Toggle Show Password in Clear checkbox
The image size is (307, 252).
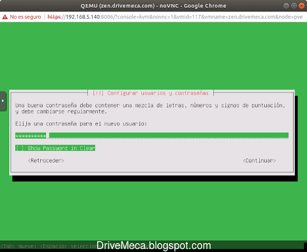tap(55, 148)
